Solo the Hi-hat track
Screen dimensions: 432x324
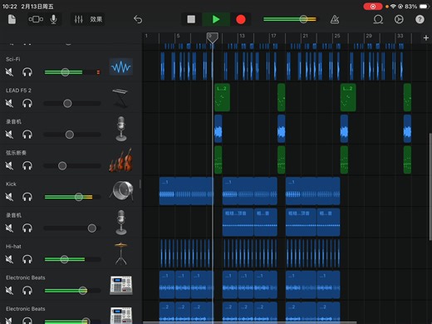coord(27,259)
